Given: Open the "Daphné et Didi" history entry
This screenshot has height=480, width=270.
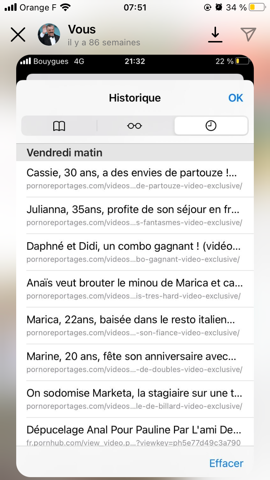Looking at the screenshot, I should (135, 252).
